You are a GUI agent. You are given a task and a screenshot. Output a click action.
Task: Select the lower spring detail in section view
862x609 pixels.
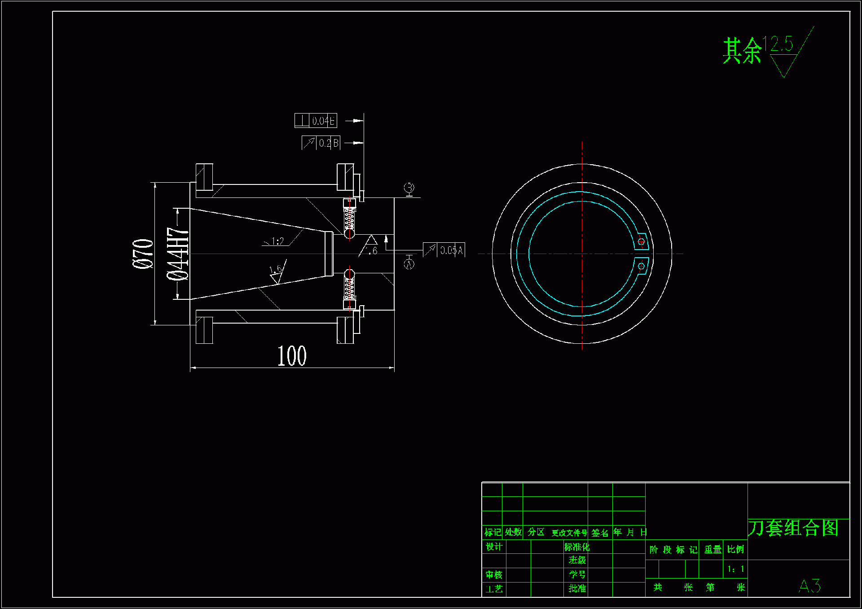point(349,289)
